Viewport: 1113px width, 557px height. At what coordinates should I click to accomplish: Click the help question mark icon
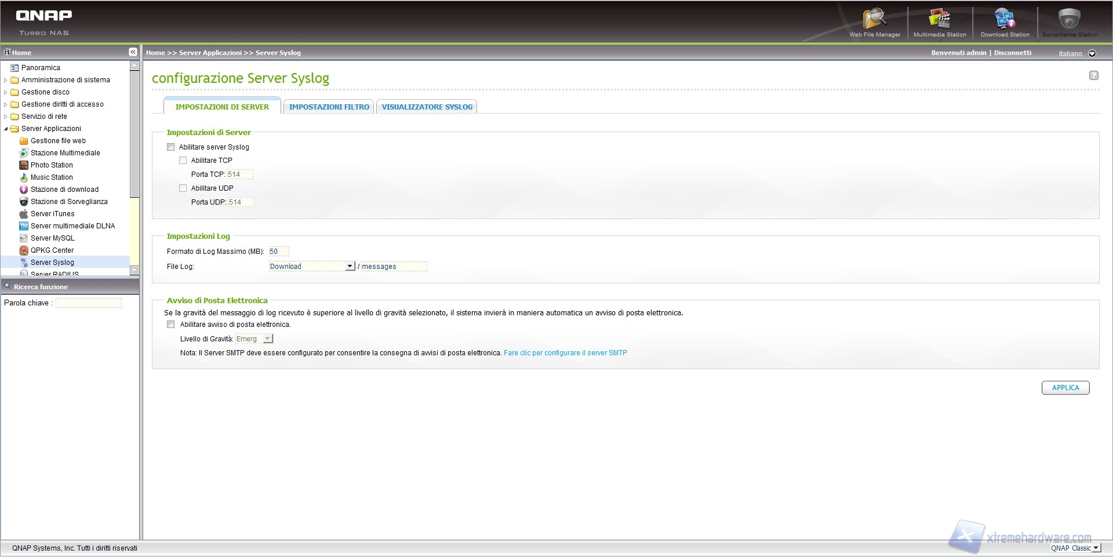(1093, 75)
